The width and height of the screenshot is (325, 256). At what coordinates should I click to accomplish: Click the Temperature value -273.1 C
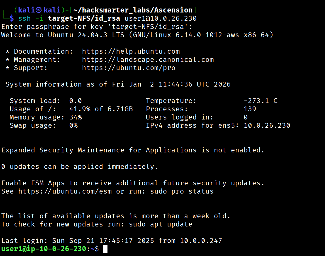[x=261, y=101]
